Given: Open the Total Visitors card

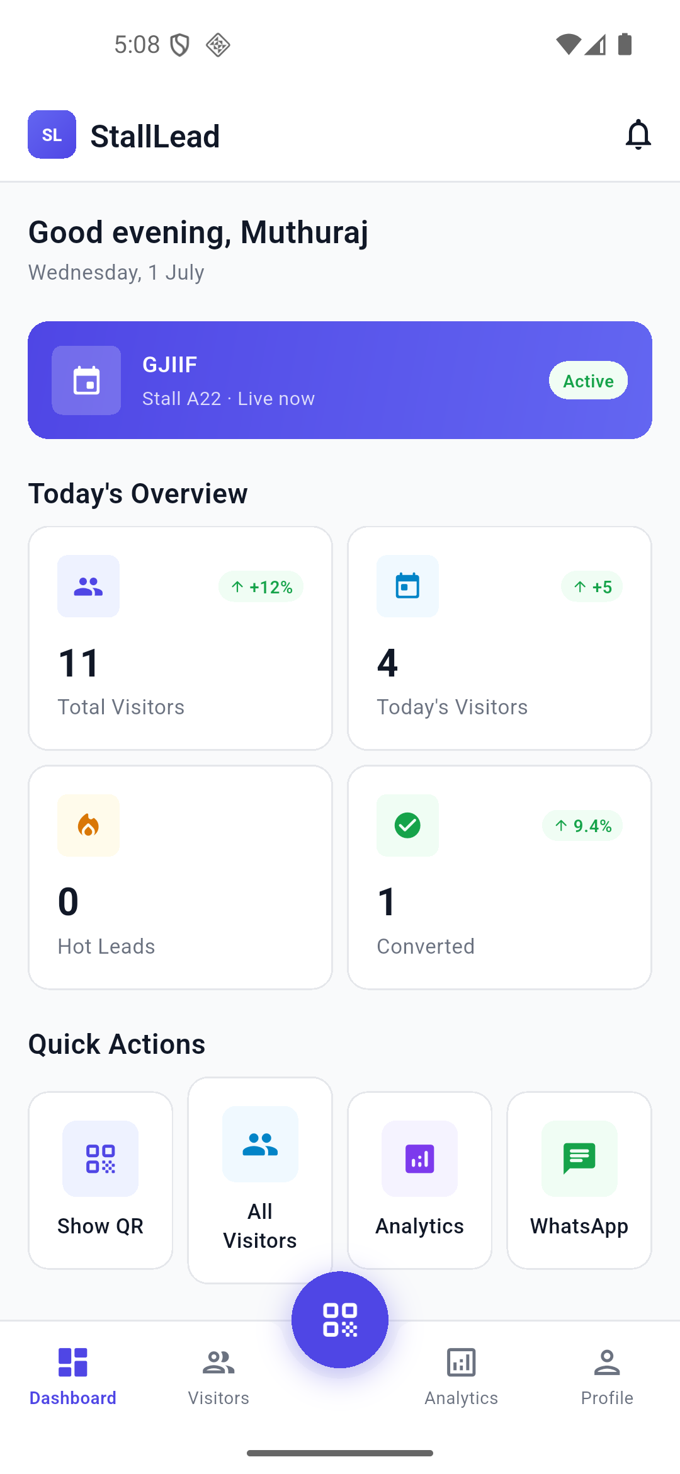Looking at the screenshot, I should tap(180, 638).
